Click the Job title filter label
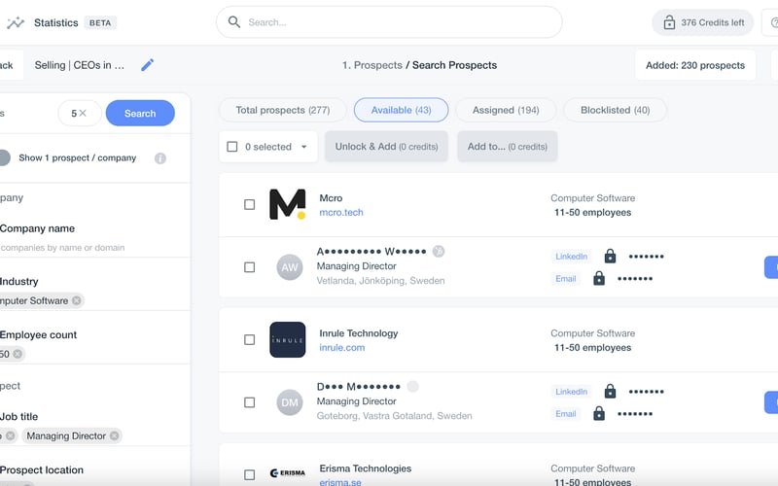The width and height of the screenshot is (778, 486). 18,417
